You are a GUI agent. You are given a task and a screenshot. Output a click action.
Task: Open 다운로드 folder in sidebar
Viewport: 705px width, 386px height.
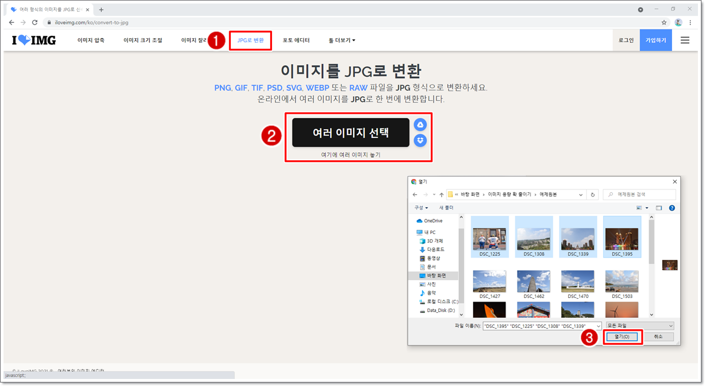pyautogui.click(x=432, y=249)
